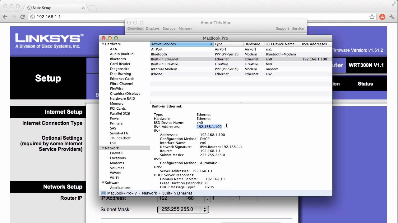This screenshot has width=398, height=223.
Task: Select the iPhone service row
Action: (x=241, y=74)
